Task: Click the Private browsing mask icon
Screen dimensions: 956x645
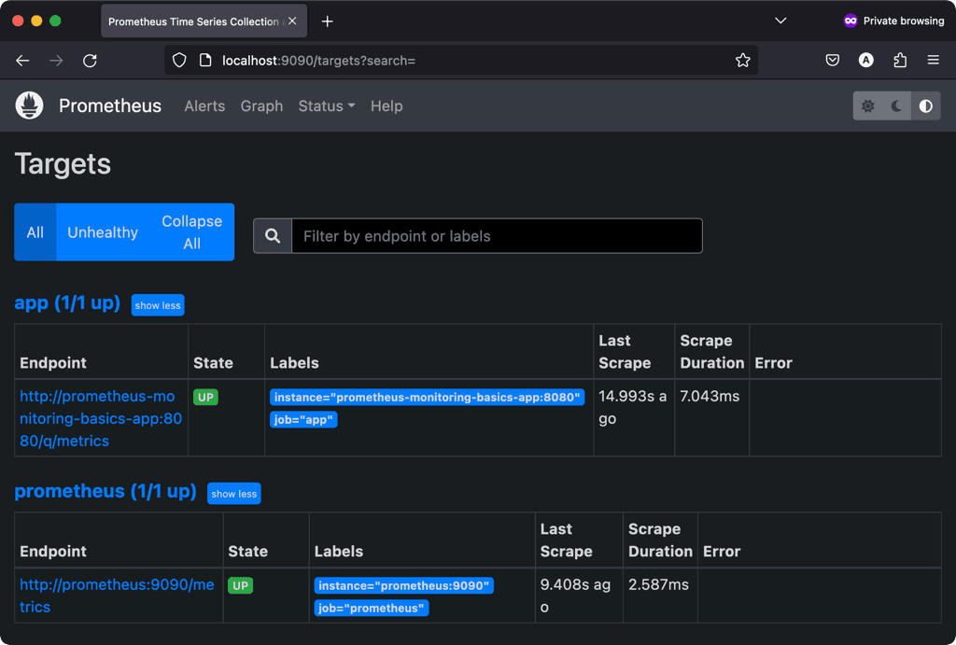Action: (850, 21)
